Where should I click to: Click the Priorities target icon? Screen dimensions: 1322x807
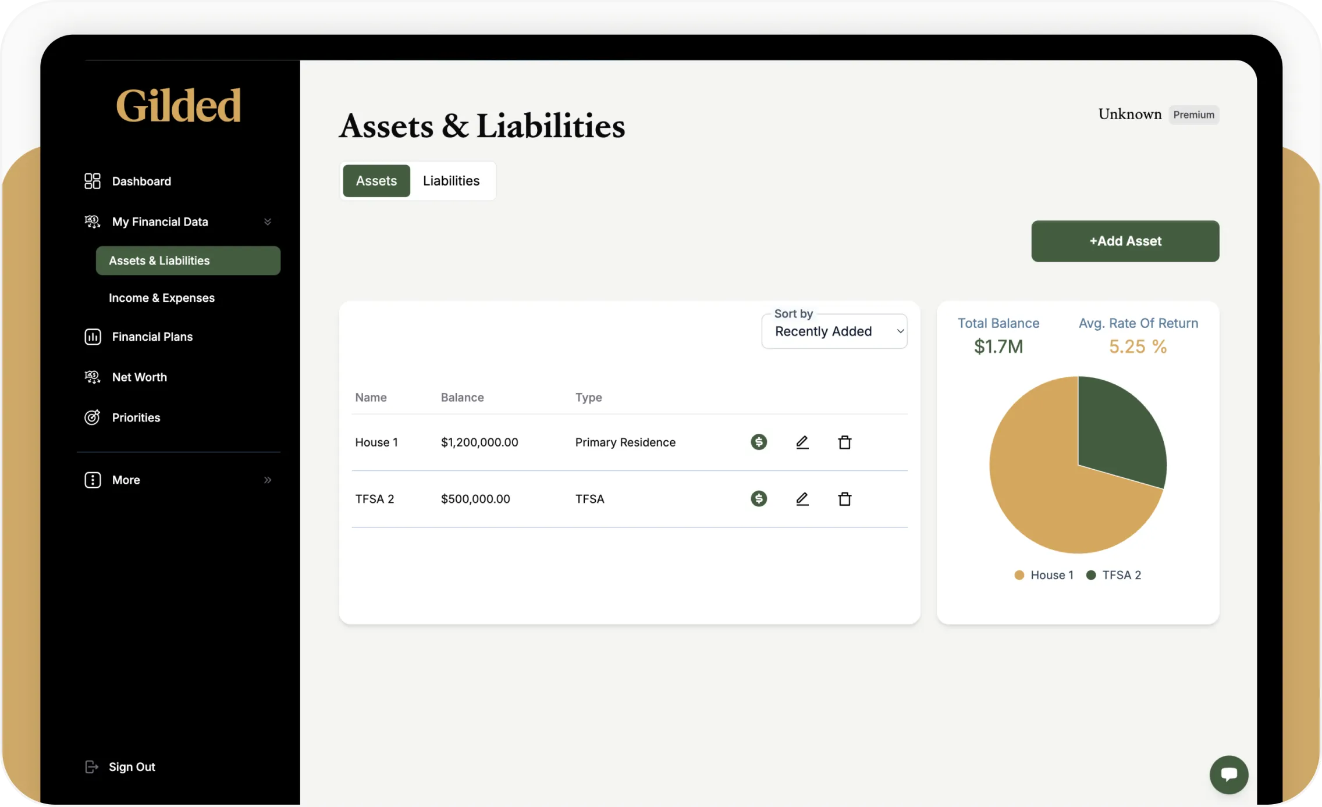[93, 417]
